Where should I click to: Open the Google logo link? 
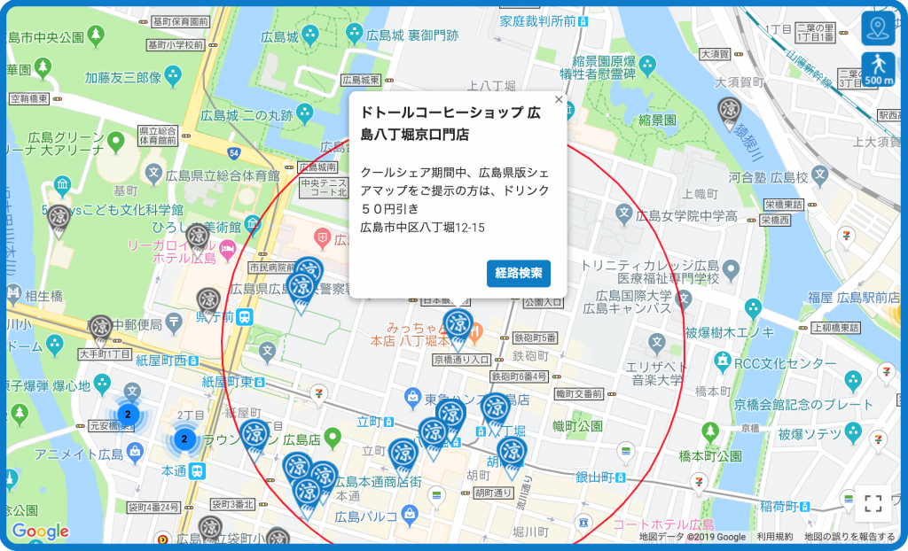coord(40,531)
